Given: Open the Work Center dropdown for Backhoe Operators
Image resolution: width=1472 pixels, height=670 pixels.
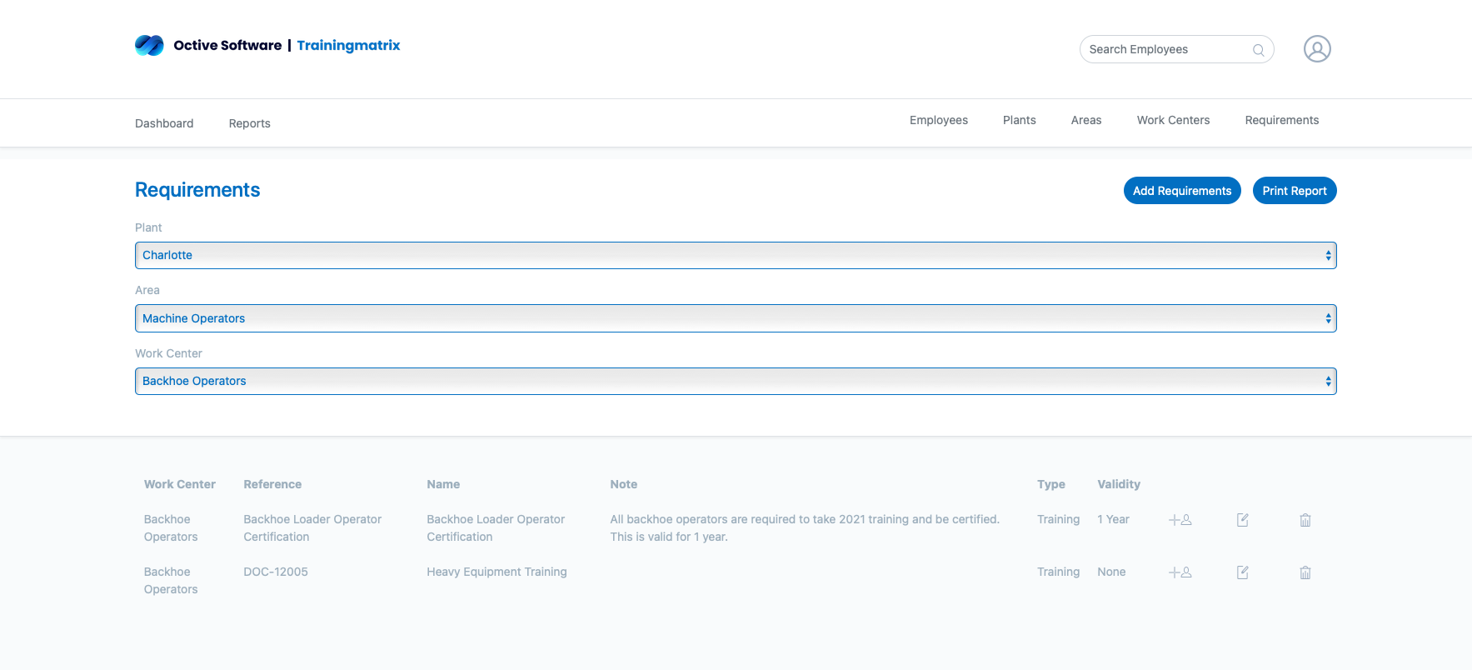Looking at the screenshot, I should coord(735,381).
